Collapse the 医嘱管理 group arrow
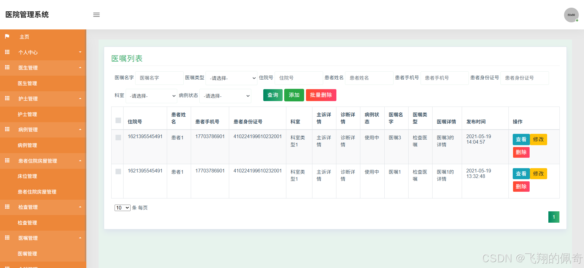 [80, 238]
